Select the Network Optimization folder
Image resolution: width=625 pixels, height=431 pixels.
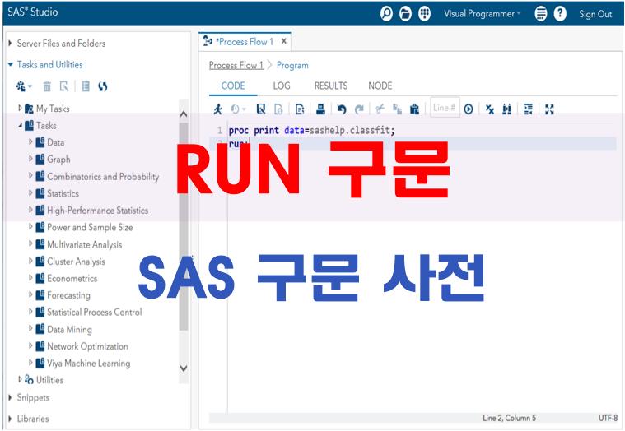(x=87, y=346)
